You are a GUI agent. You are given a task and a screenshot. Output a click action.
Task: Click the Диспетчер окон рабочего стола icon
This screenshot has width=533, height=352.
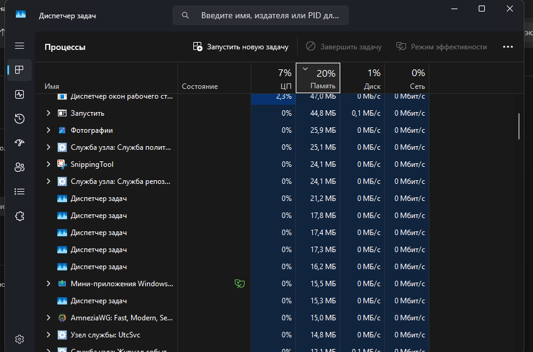click(x=62, y=96)
